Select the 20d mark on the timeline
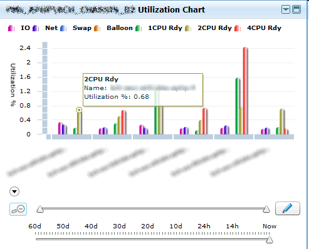Viewport: 309px width, 249px height. tap(147, 226)
